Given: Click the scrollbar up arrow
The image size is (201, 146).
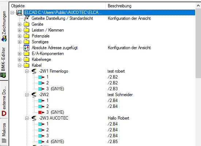Looking at the screenshot, I should point(198,6).
